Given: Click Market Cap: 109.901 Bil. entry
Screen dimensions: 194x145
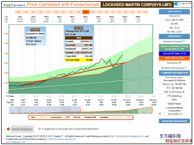Looking at the screenshot, I should point(174,84).
